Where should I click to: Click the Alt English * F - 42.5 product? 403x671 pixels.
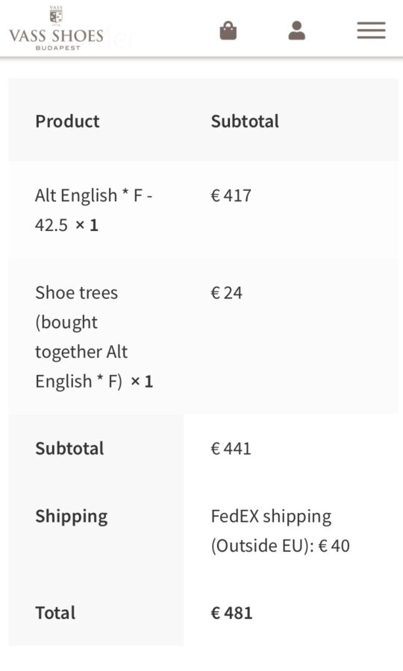pos(93,210)
